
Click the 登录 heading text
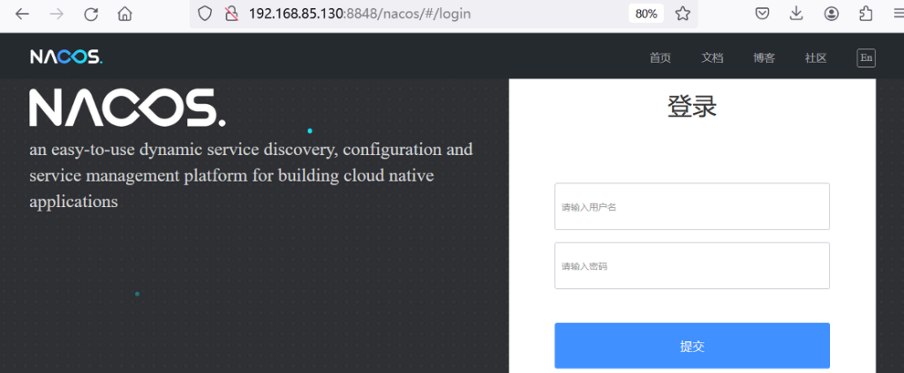pos(692,107)
